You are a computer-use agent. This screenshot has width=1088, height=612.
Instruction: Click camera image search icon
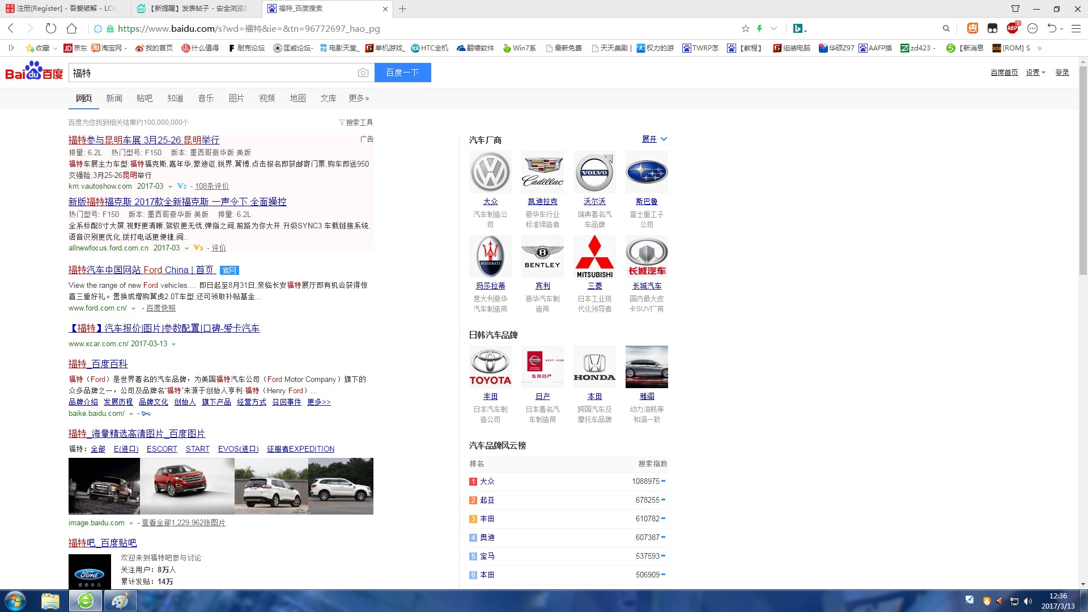tap(363, 73)
